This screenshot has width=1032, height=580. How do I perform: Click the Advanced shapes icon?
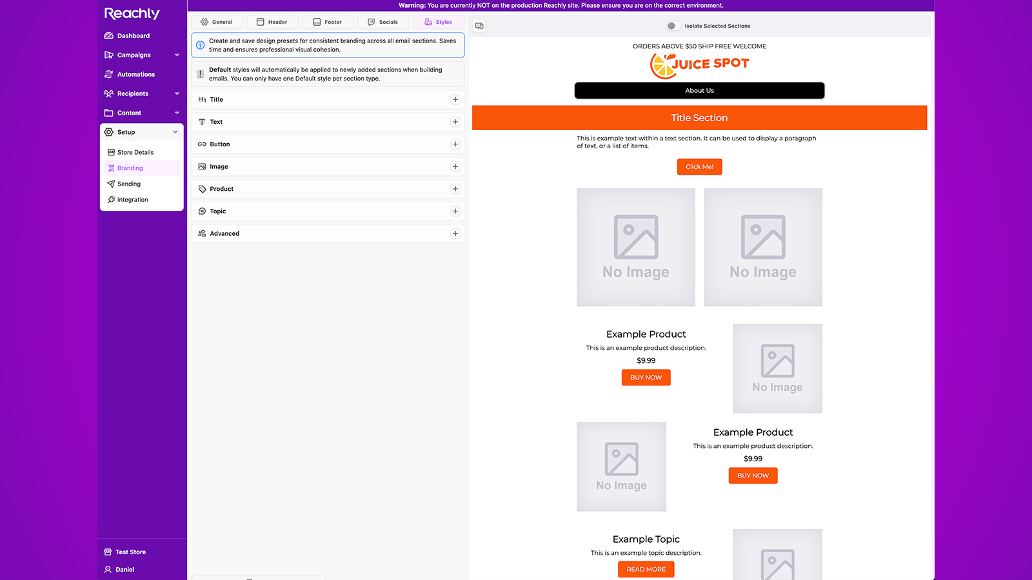point(202,233)
